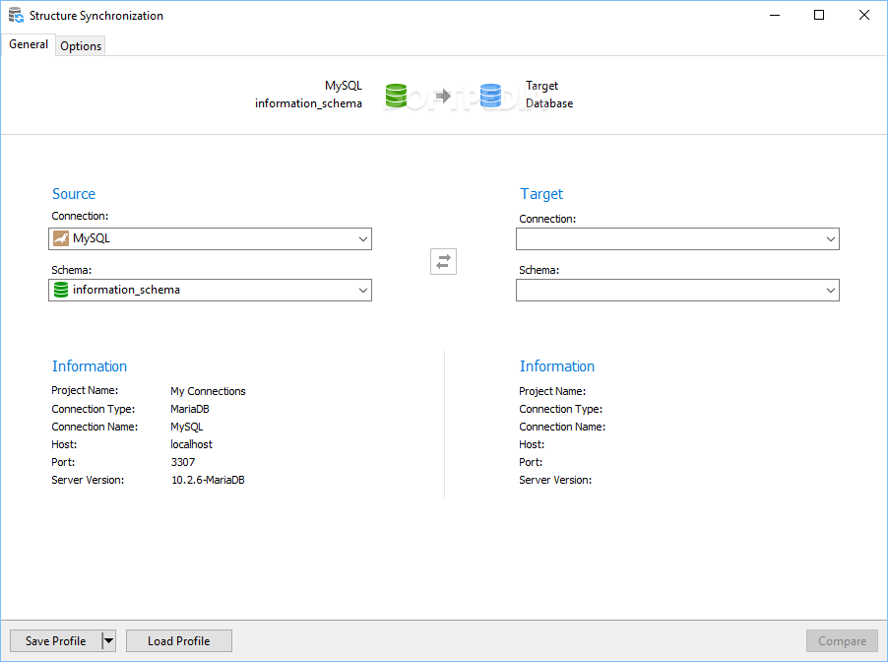
Task: Click the Structure Synchronization title bar icon
Action: click(16, 16)
